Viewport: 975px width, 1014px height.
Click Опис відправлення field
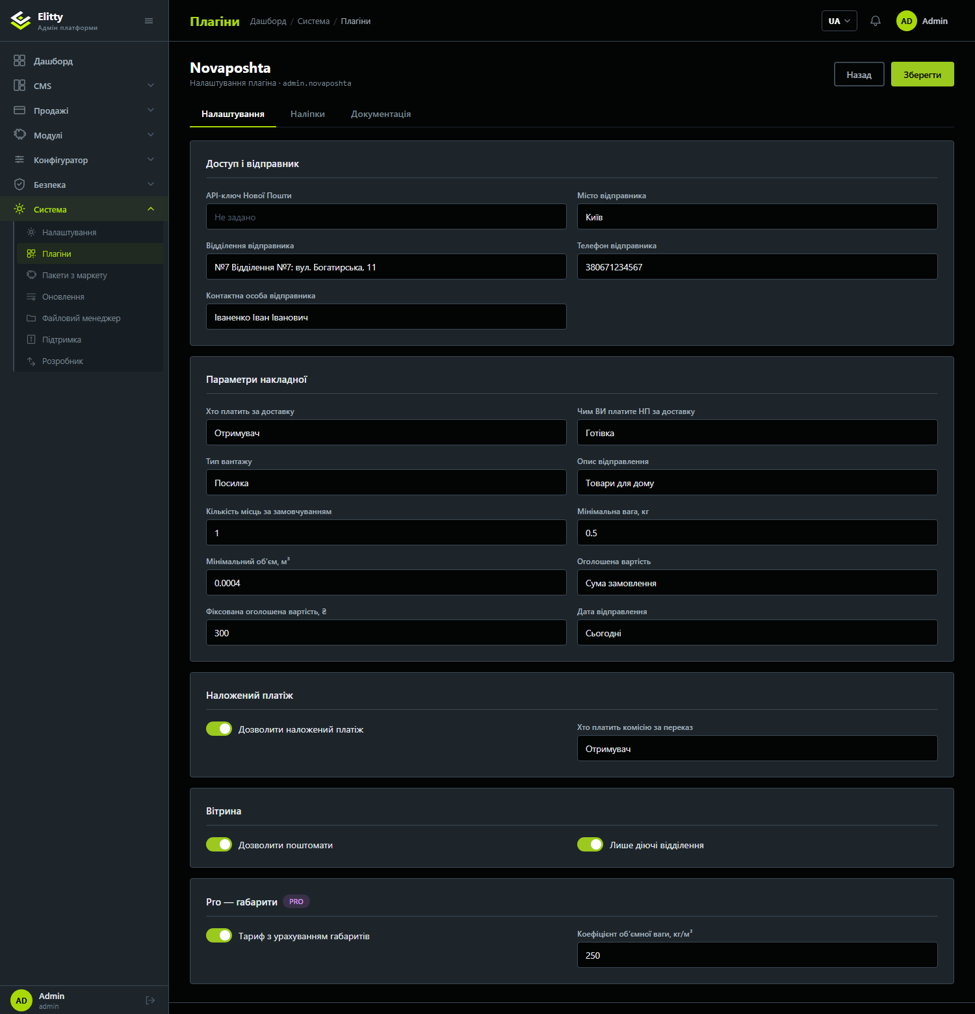pos(757,482)
